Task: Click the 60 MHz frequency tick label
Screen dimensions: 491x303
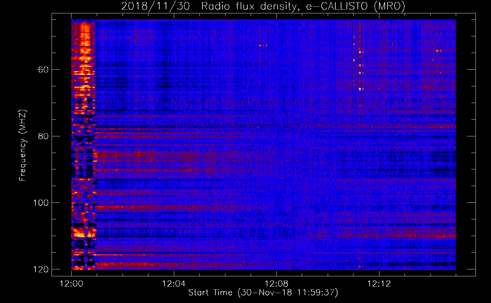Action: [43, 70]
